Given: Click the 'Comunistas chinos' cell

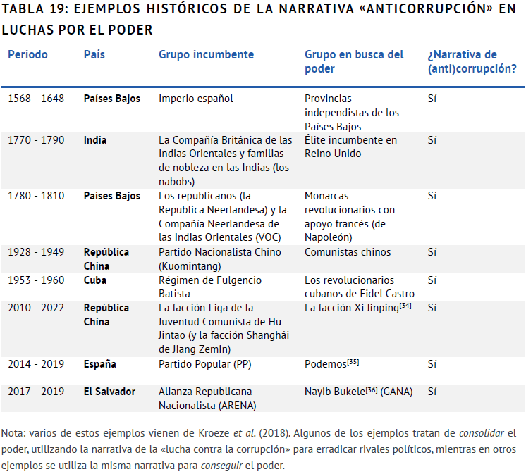Looking at the screenshot, I should click(348, 252).
